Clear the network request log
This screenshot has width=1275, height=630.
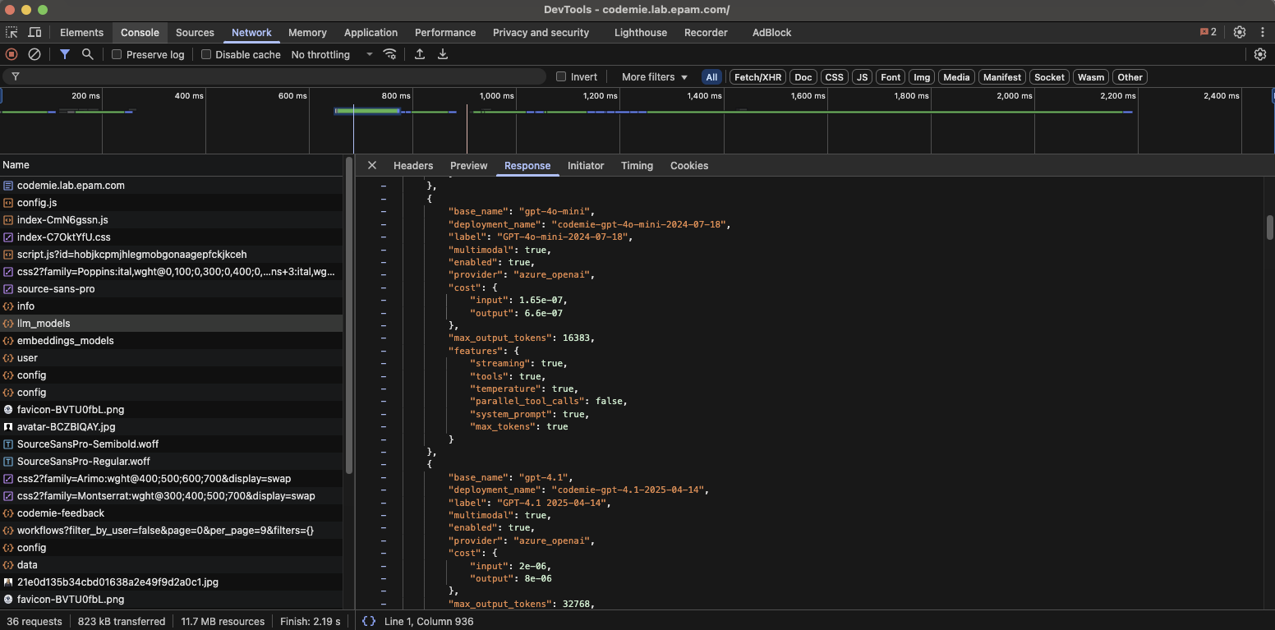34,54
